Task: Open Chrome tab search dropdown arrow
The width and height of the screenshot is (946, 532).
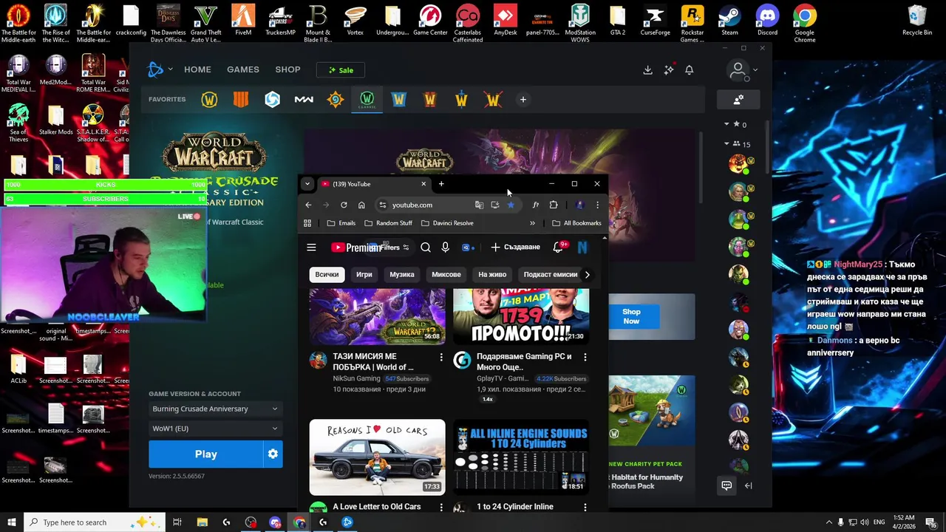Action: coord(307,184)
